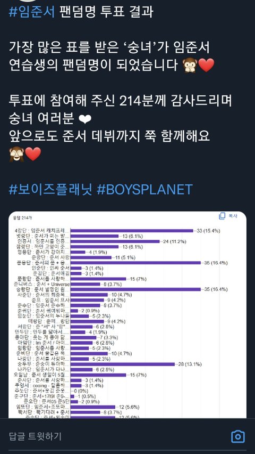Tap the speak-no-evil monkey emoji

[x=190, y=65]
